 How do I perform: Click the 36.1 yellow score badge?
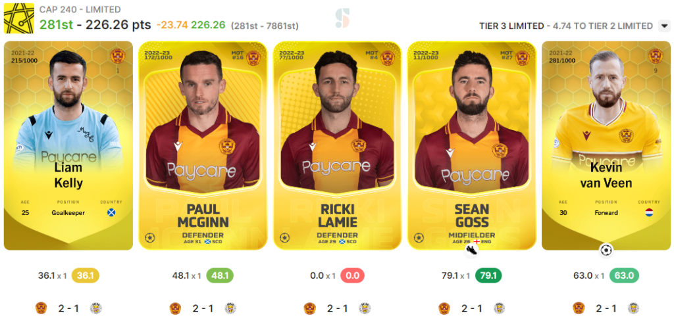[x=86, y=275]
